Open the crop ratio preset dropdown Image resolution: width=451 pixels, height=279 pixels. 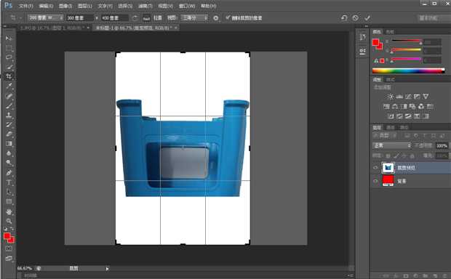click(45, 18)
